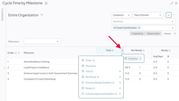Click the 80.9 Not Ready average days value
The width and height of the screenshot is (179, 101).
point(128,68)
